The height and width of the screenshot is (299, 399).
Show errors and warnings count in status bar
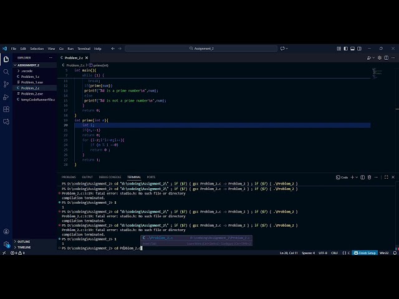[17, 253]
